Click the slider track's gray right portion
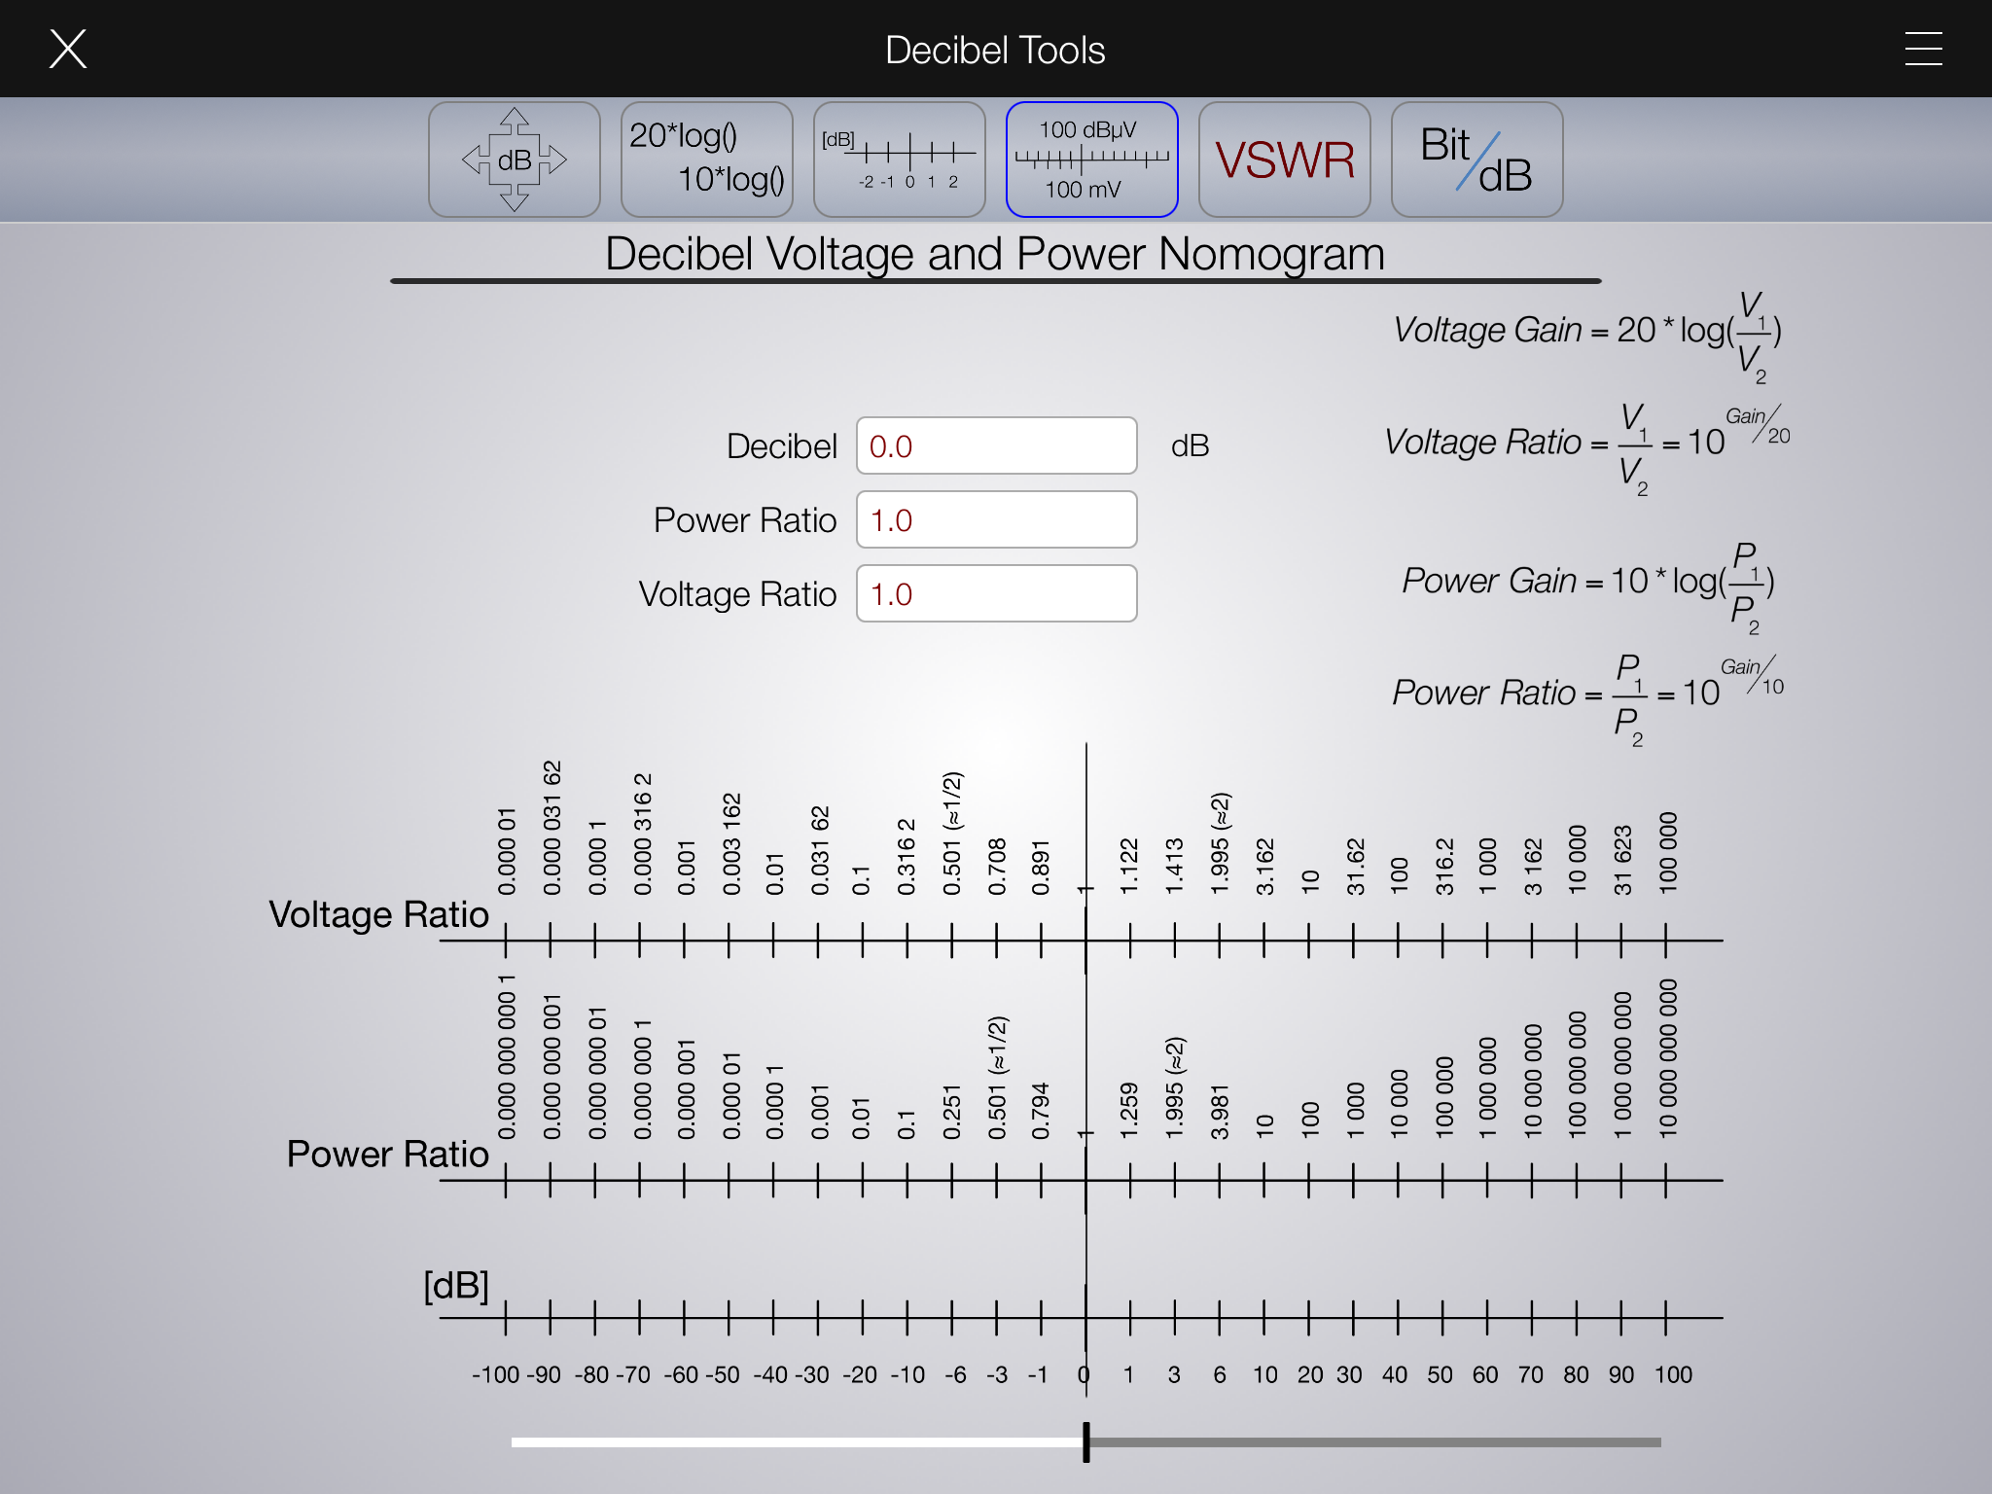 [x=1371, y=1442]
